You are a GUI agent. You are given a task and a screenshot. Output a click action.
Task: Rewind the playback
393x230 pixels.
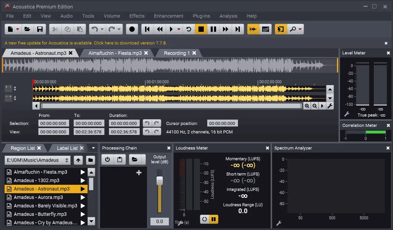[x=160, y=29]
